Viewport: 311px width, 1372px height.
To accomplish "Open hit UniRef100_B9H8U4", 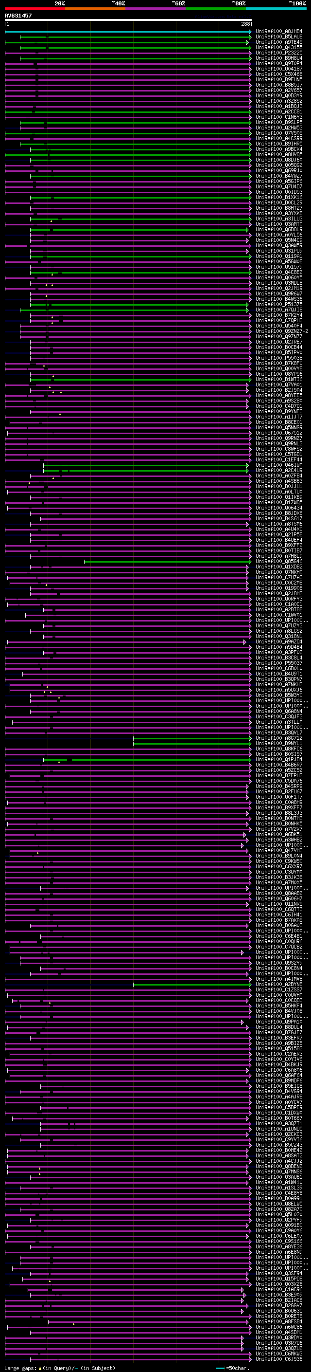I will pyautogui.click(x=279, y=58).
